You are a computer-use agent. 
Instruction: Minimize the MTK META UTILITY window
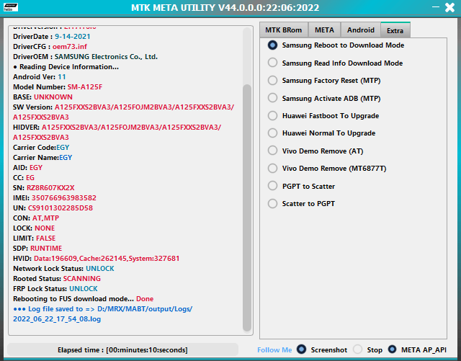click(436, 7)
